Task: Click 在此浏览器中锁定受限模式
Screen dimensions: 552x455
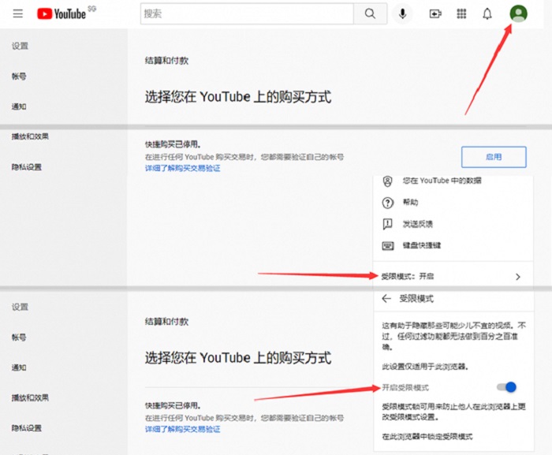Action: pyautogui.click(x=427, y=437)
